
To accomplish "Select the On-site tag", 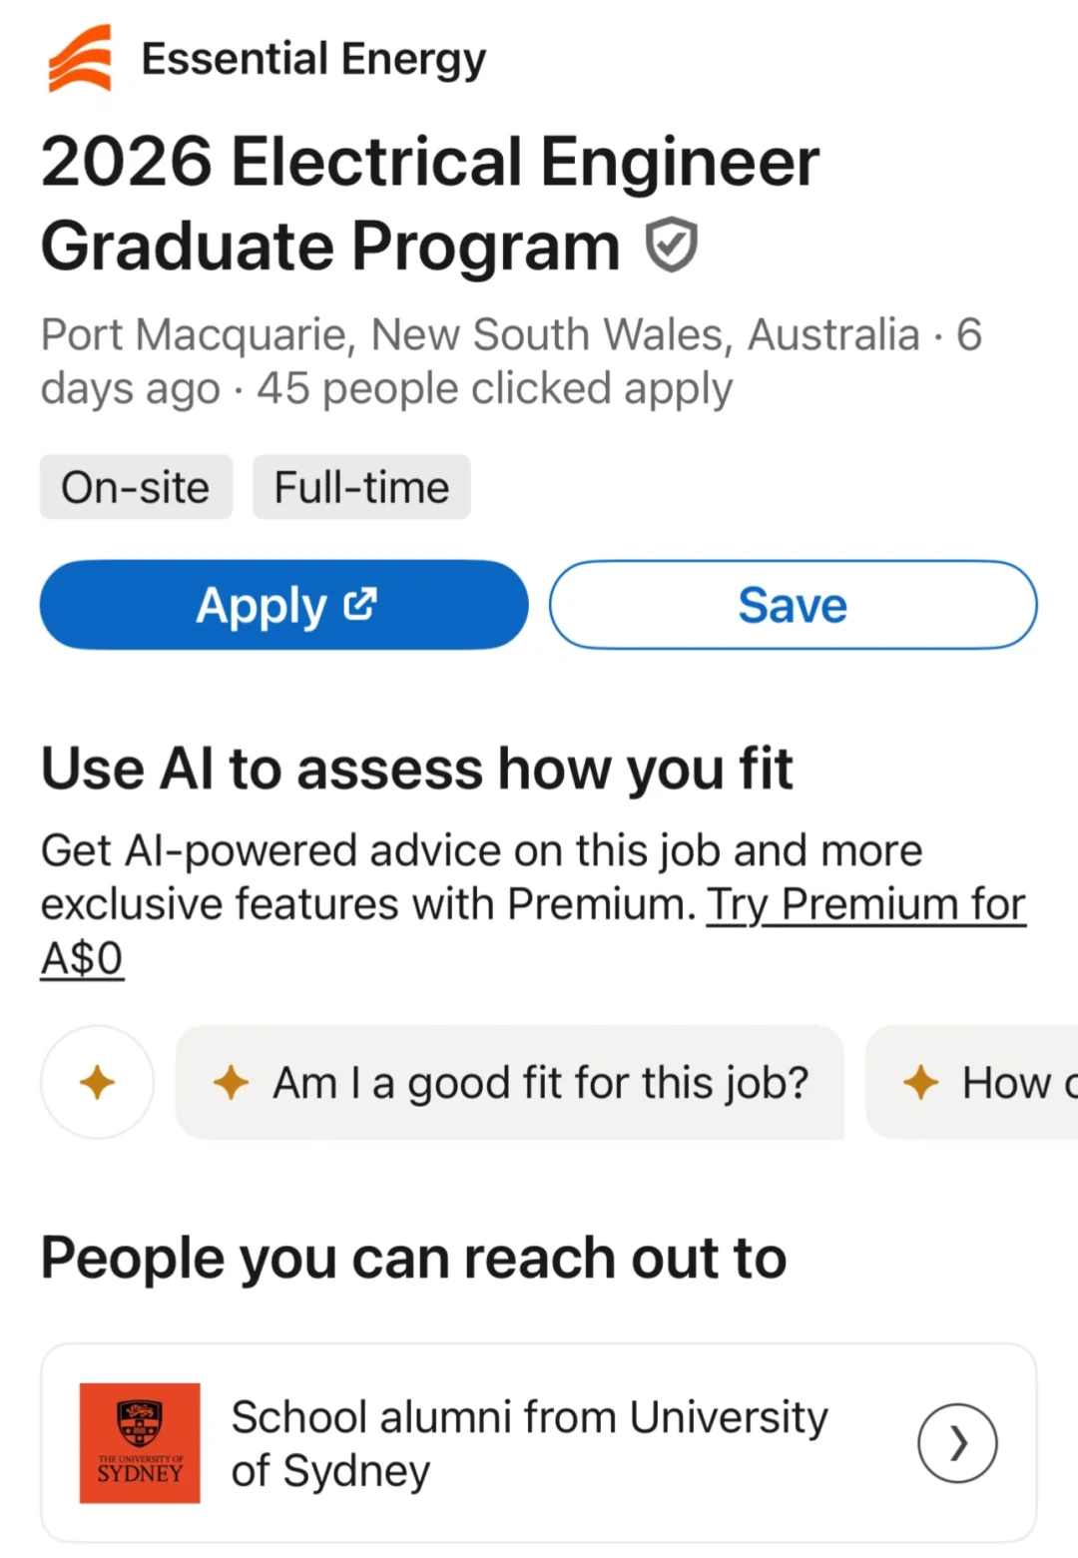I will 136,488.
